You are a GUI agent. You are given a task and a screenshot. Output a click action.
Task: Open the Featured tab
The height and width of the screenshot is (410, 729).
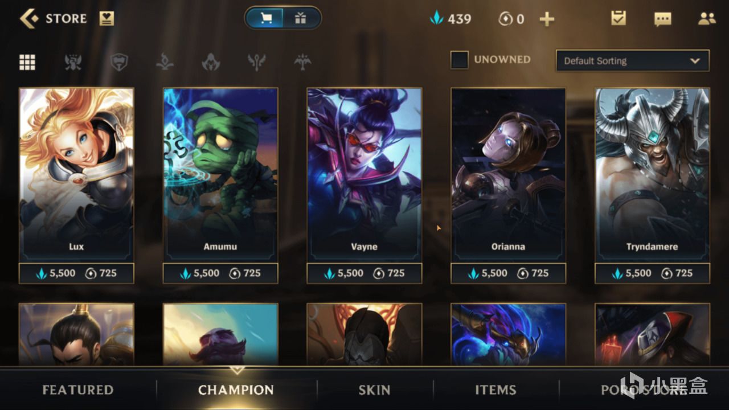78,390
